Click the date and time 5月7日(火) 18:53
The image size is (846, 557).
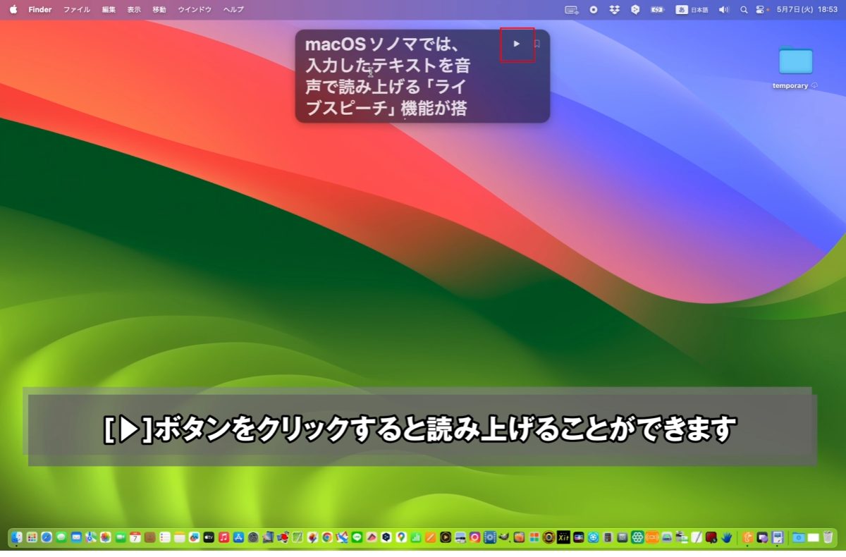point(807,10)
